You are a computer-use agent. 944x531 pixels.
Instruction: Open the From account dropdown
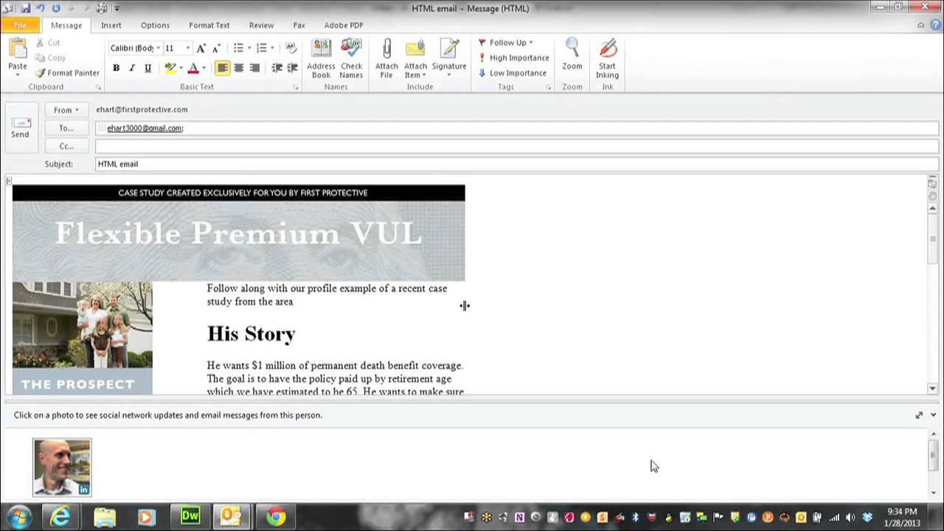[66, 110]
